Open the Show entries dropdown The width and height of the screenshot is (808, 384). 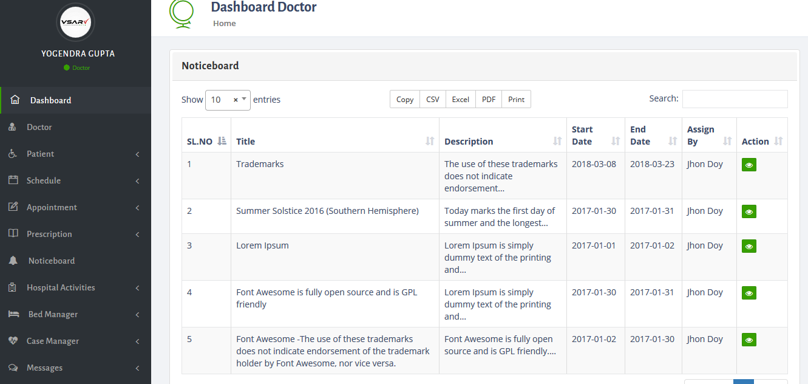[x=228, y=99]
